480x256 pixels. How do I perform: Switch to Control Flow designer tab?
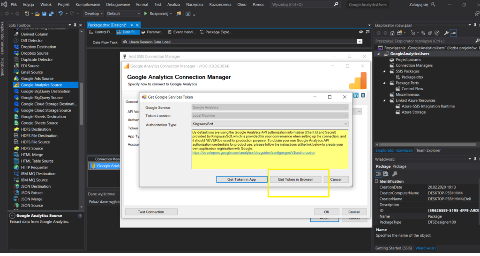tap(101, 32)
